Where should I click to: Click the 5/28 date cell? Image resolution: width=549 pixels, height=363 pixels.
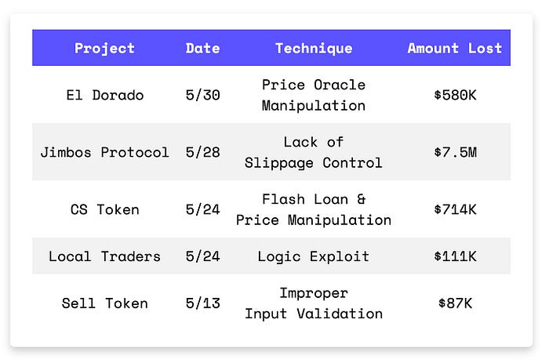(202, 152)
